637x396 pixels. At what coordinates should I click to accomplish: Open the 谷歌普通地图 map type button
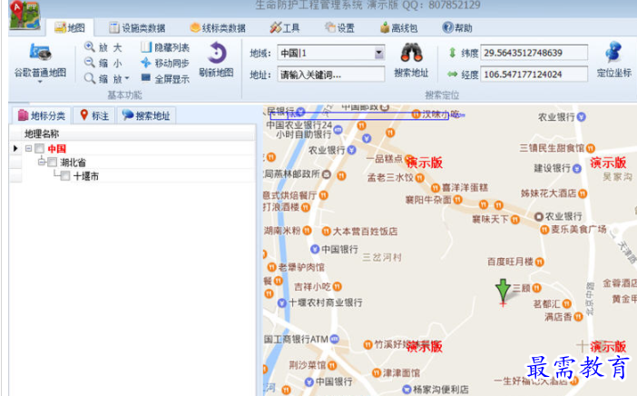pos(40,61)
